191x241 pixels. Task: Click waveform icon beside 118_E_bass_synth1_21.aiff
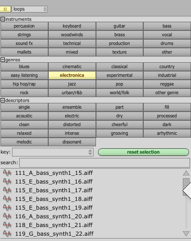click(7, 225)
